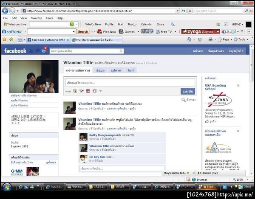This screenshot has width=255, height=199.
Task: Click the Windows Live green search icon
Action: click(71, 24)
